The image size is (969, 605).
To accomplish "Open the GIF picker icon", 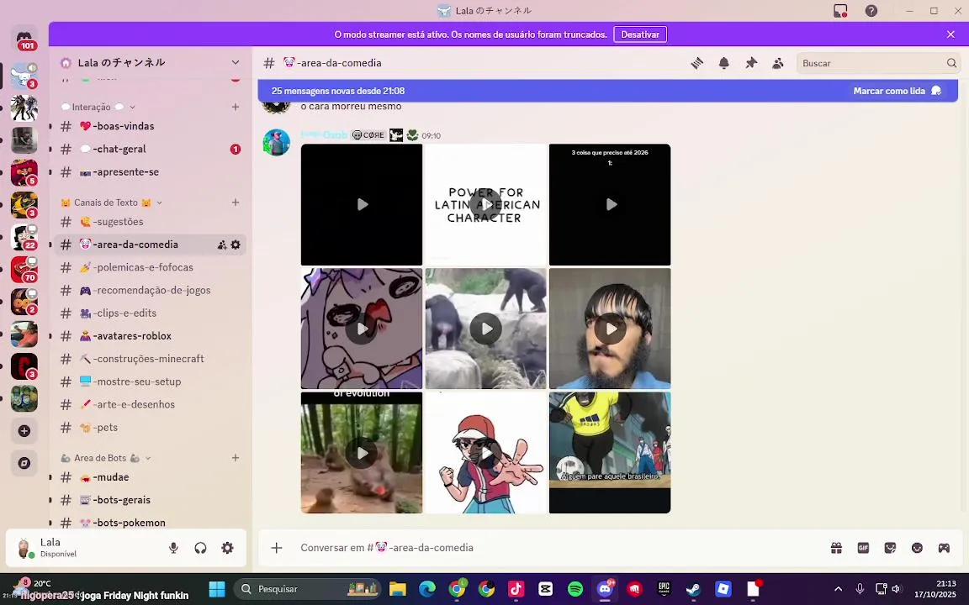I will 863,548.
